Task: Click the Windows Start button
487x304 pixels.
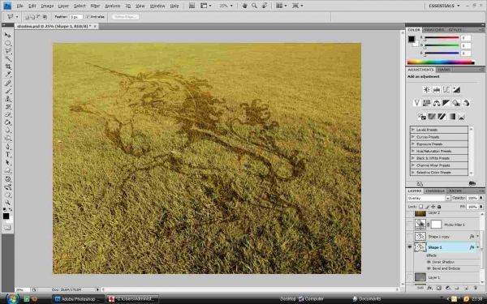Action: coord(12,298)
